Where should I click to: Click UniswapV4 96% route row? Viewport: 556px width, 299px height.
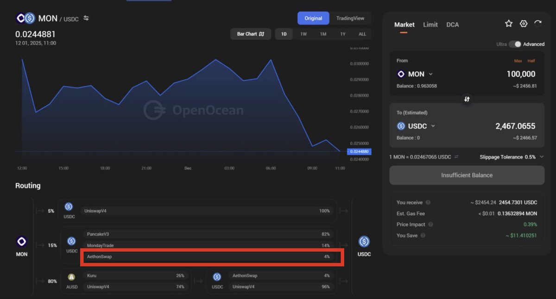(281, 287)
